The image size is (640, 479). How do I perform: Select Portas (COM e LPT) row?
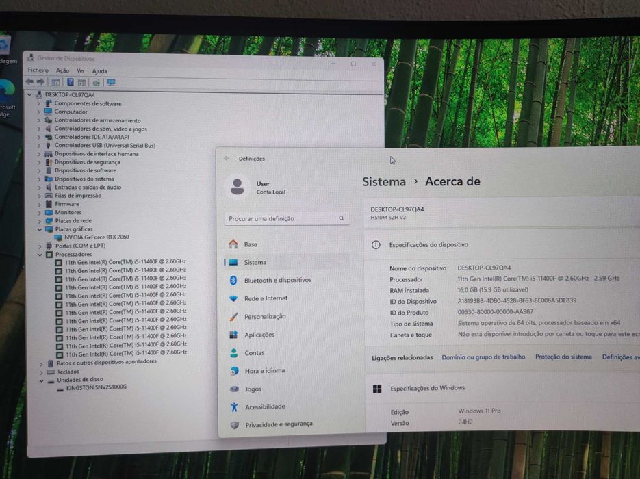(80, 246)
